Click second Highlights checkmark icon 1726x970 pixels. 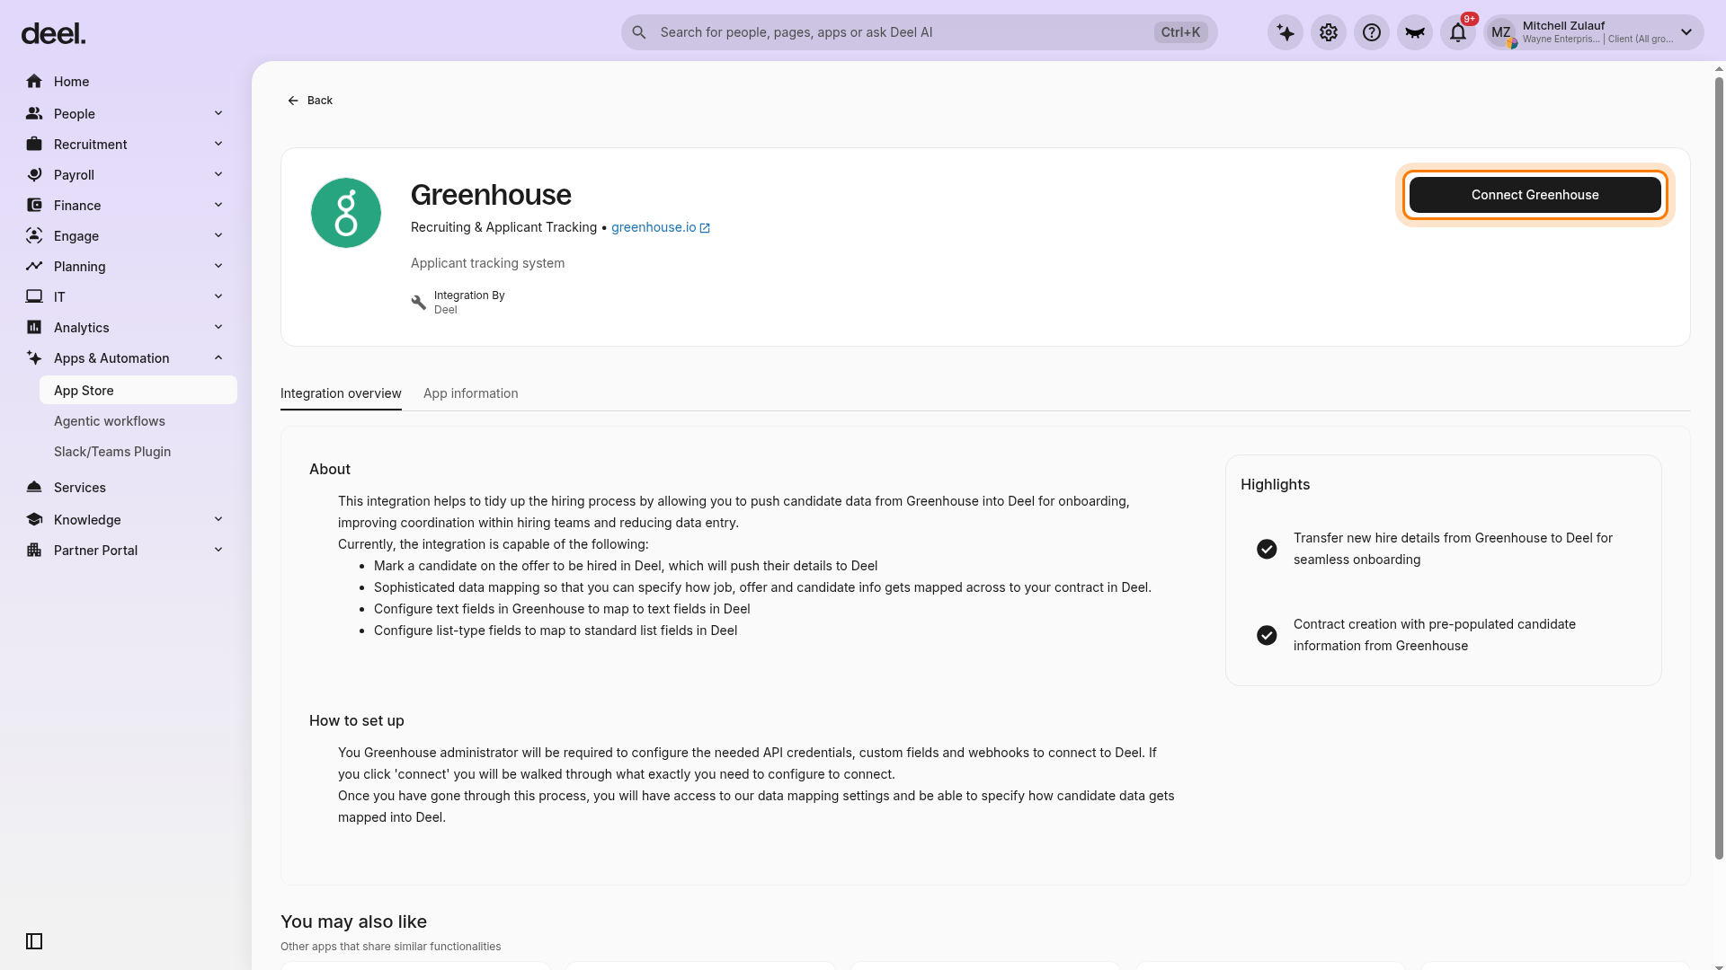(x=1267, y=635)
